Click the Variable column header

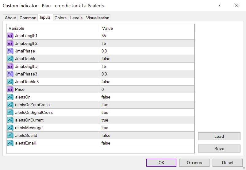coord(53,28)
